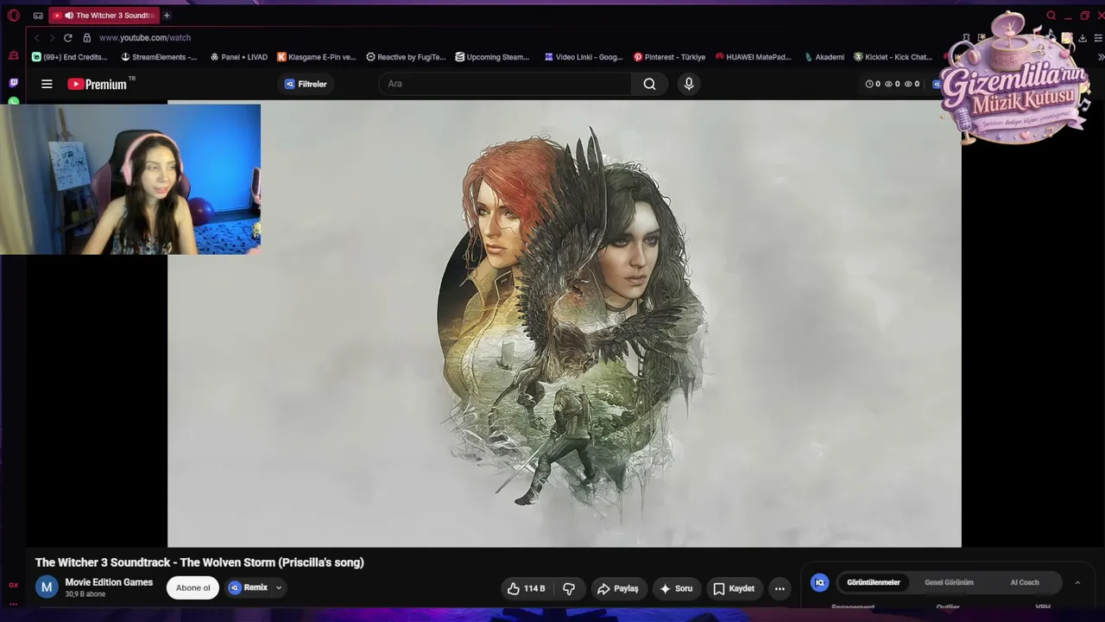Open the Upcoming Steam bookmark
The width and height of the screenshot is (1105, 622).
pos(492,57)
